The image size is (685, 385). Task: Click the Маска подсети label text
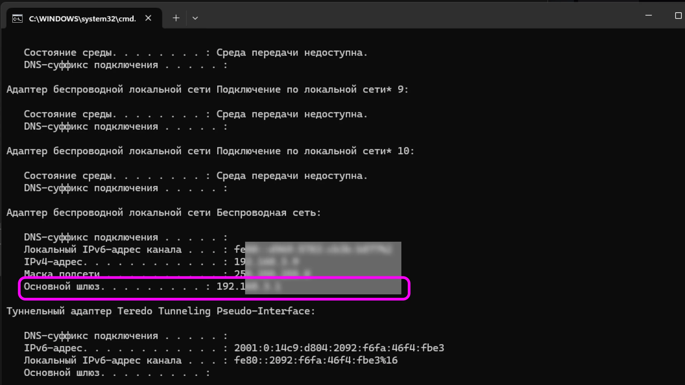click(x=62, y=273)
